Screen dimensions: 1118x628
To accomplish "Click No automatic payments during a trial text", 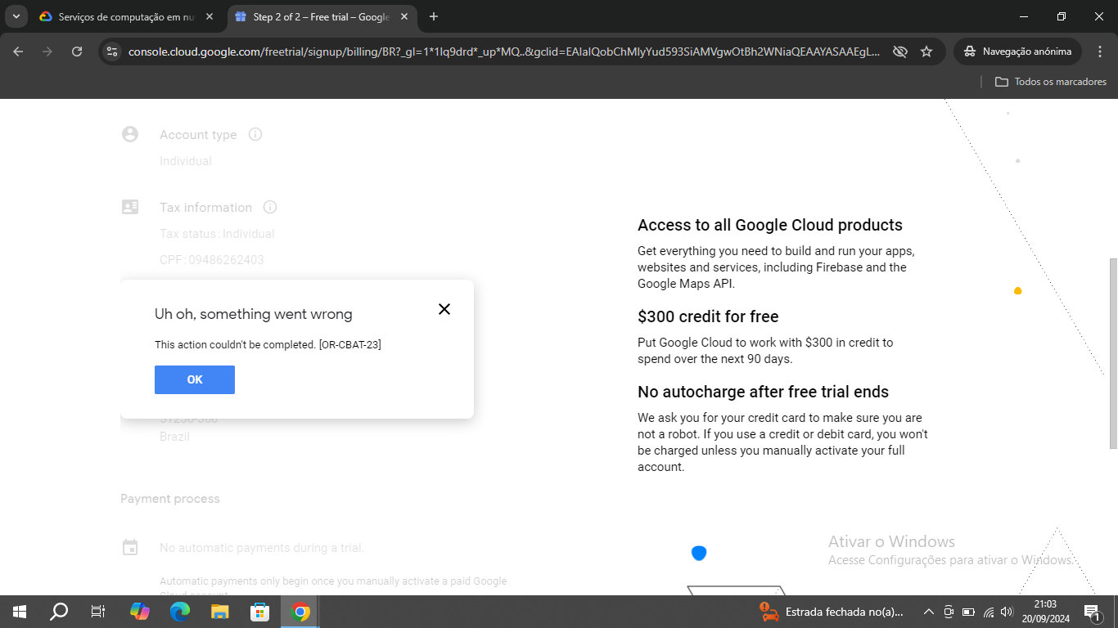I will click(x=262, y=548).
